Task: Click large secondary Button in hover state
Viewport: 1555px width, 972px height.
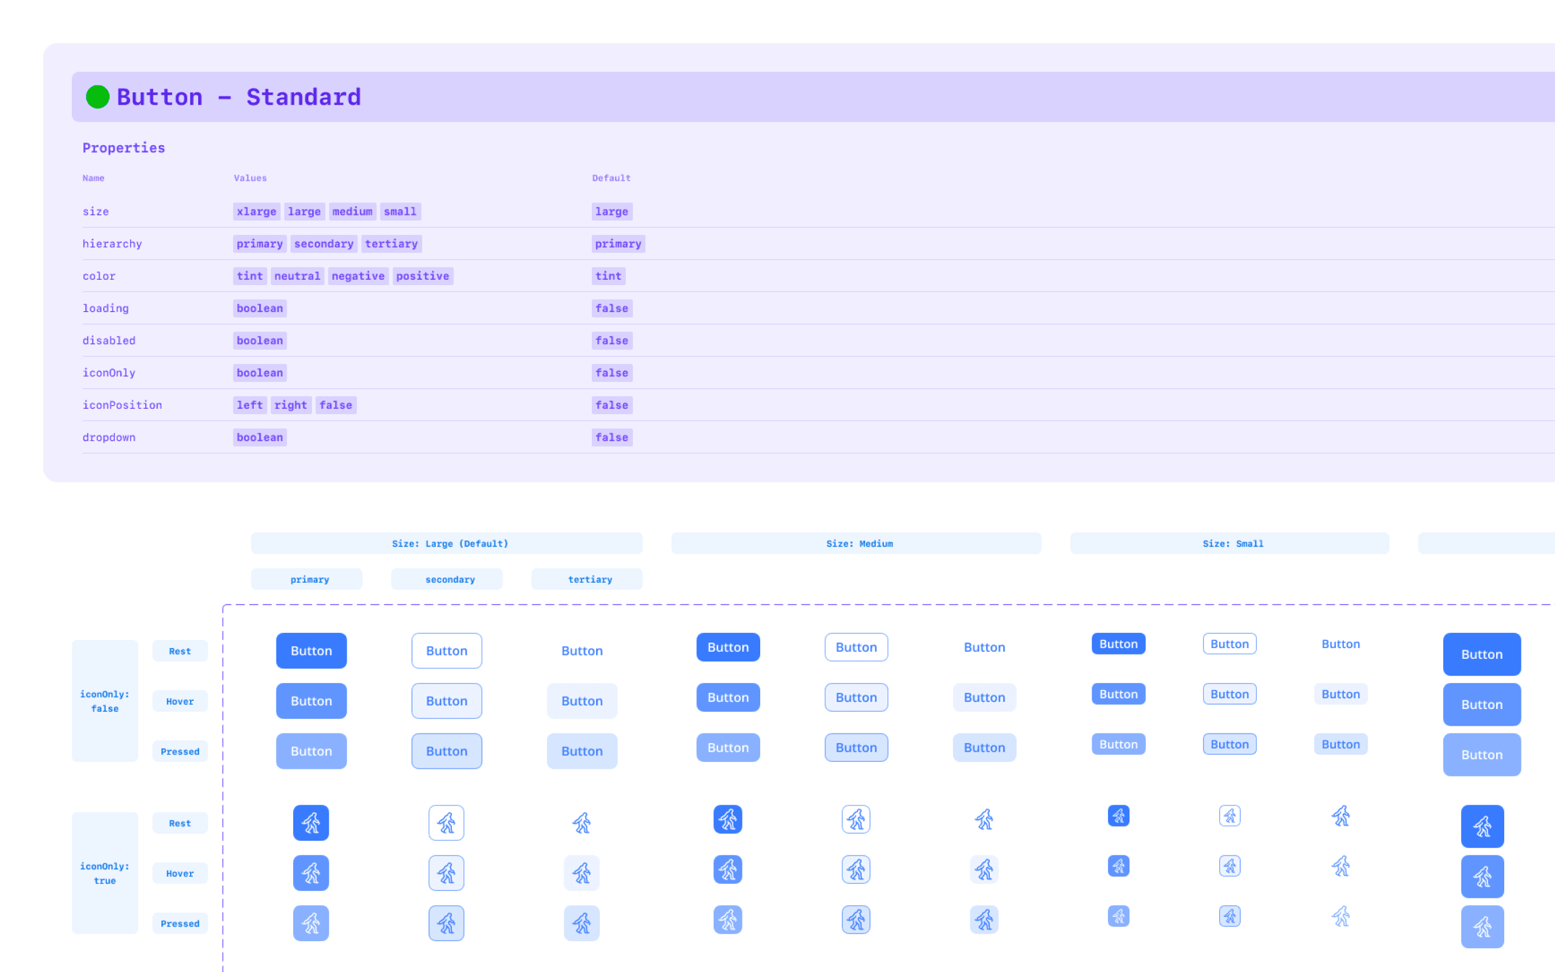Action: click(447, 701)
